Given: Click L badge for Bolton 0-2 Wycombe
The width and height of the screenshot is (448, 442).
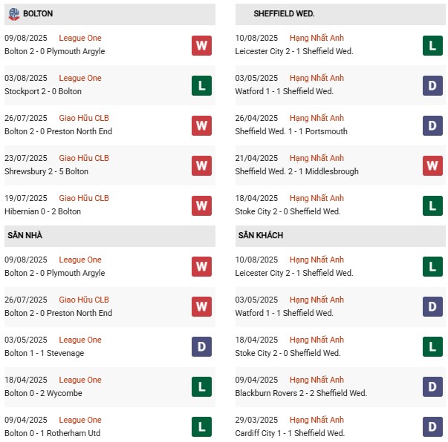Looking at the screenshot, I should (201, 386).
